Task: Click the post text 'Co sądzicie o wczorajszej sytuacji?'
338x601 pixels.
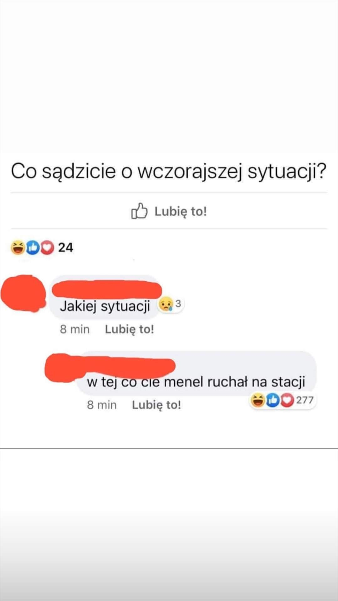Action: pyautogui.click(x=169, y=172)
